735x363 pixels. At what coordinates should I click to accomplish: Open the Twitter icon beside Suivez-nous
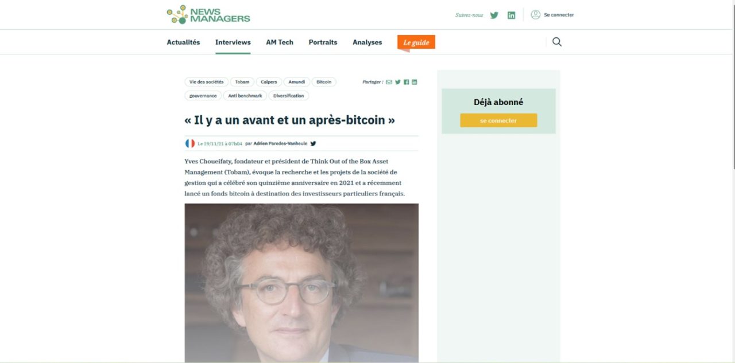(x=494, y=15)
